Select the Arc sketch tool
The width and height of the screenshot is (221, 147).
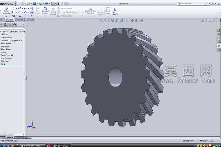(x=20, y=12)
